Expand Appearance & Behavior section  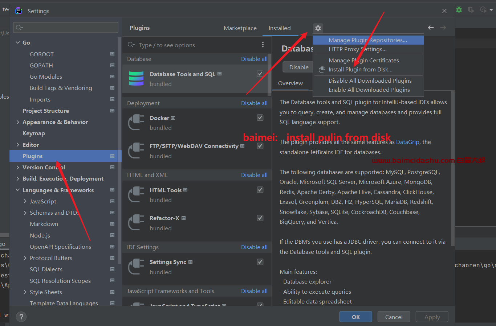18,122
